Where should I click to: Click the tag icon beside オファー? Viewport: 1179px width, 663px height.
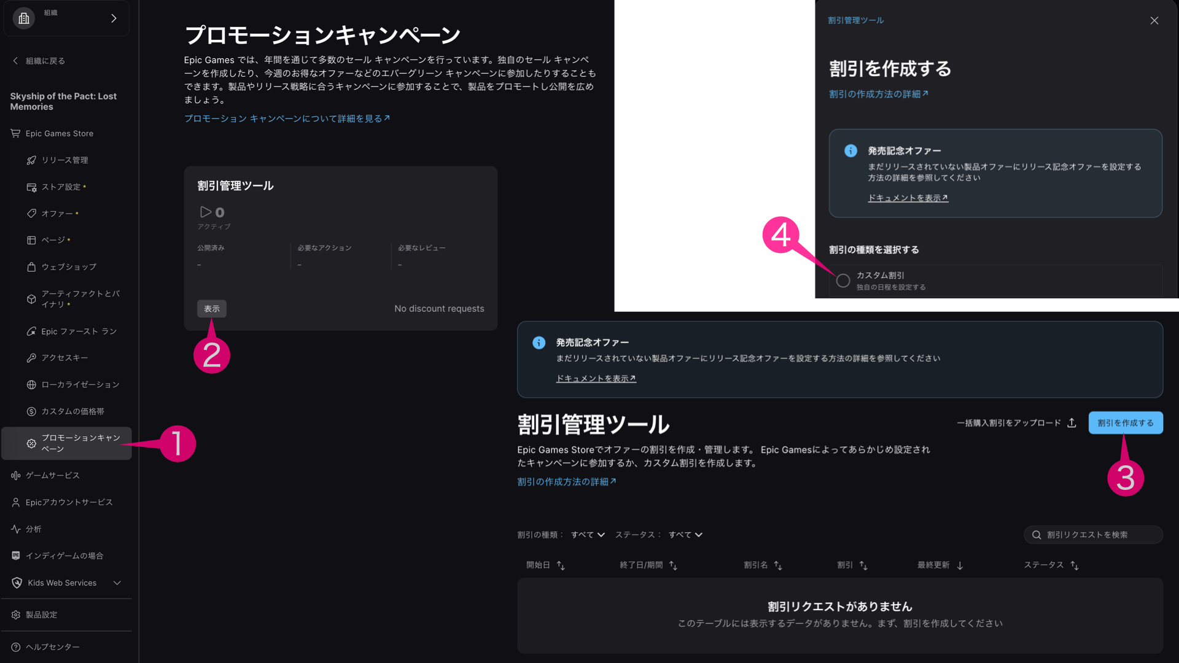pos(31,214)
